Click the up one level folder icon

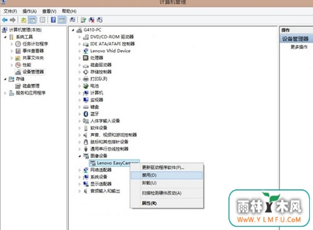pos(24,20)
